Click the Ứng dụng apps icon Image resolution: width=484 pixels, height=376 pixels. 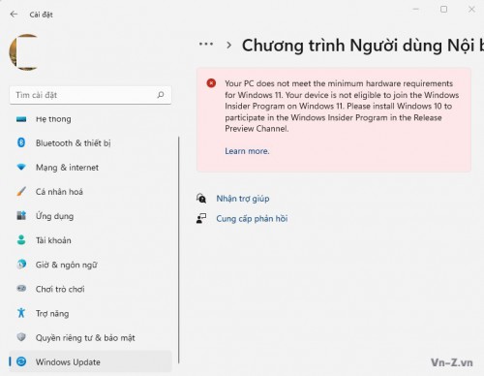(x=21, y=215)
